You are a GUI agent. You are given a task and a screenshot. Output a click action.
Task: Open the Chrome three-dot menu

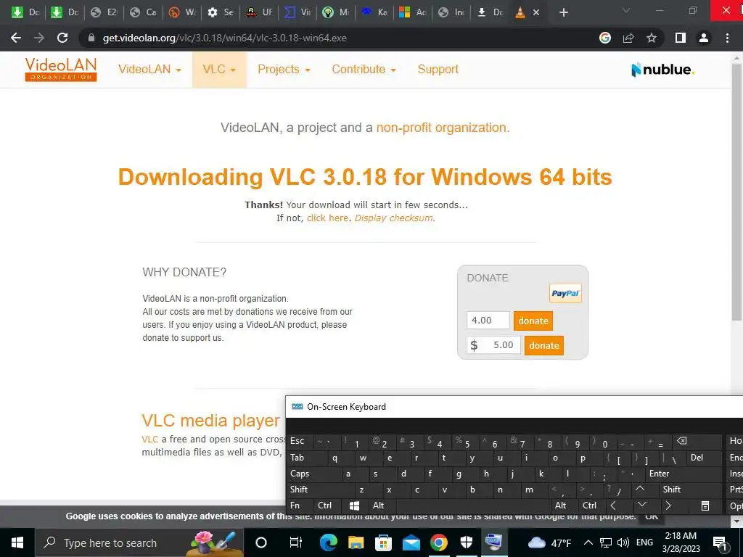(x=727, y=38)
